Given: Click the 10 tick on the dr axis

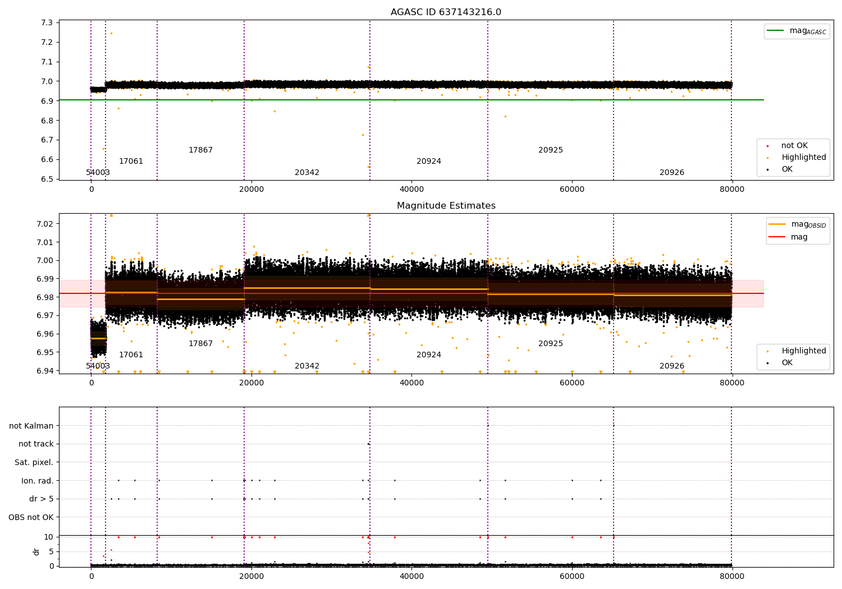Looking at the screenshot, I should click(49, 537).
